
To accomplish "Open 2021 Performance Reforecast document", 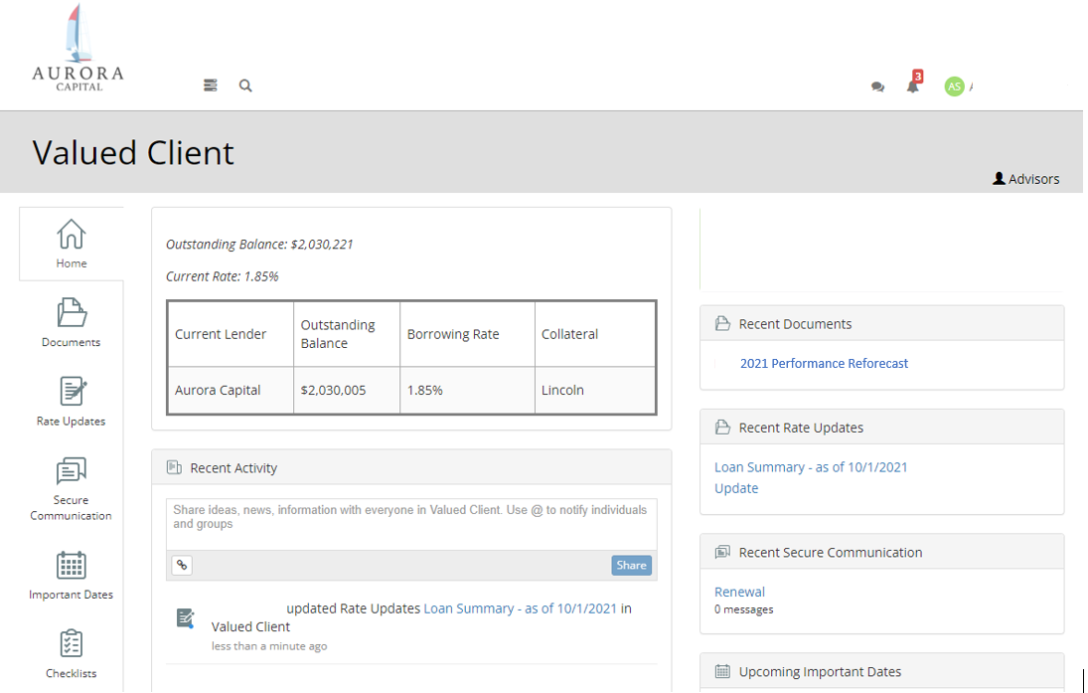I will [x=824, y=363].
